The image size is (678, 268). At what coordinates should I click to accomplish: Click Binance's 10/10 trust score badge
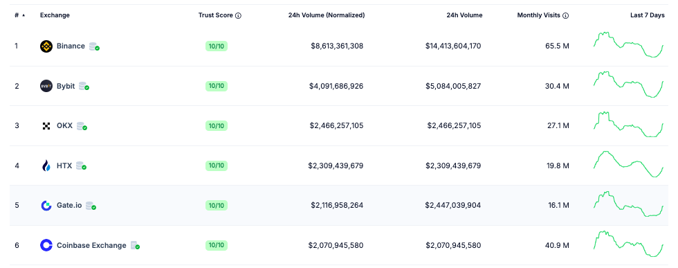216,46
